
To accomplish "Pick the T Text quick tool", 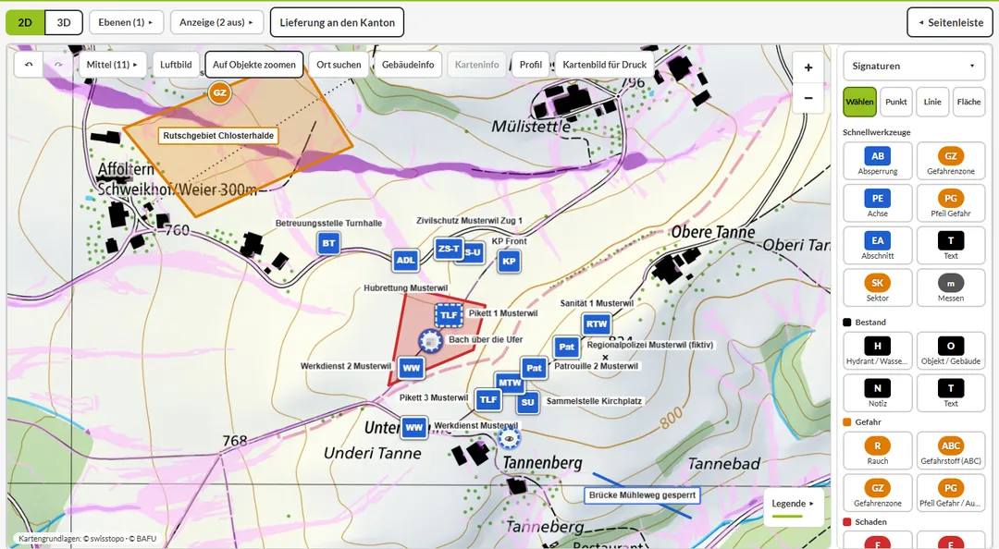I will [951, 245].
